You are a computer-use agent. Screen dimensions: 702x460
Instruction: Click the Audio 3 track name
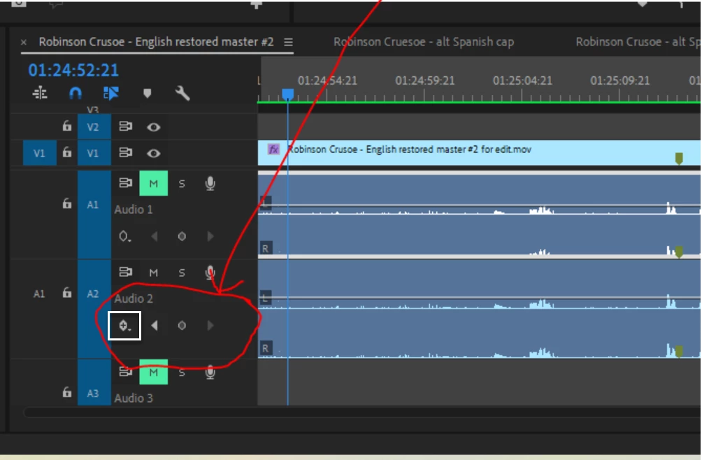134,398
